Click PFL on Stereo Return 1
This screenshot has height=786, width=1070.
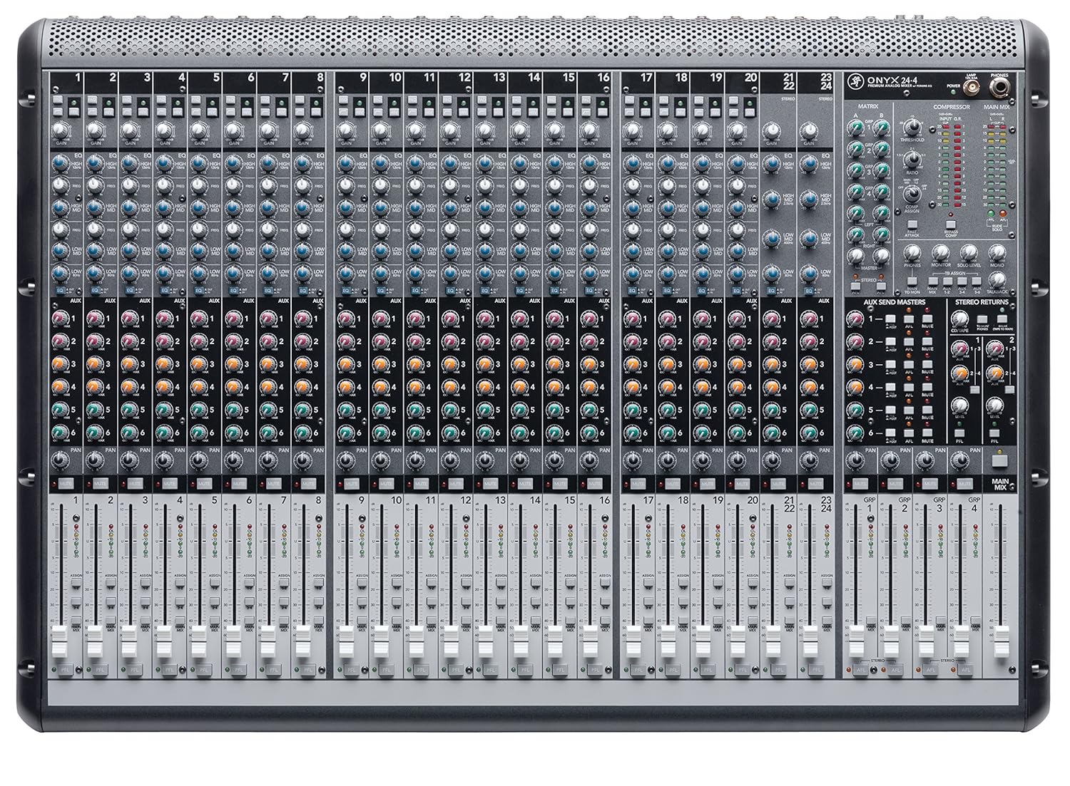click(x=959, y=433)
